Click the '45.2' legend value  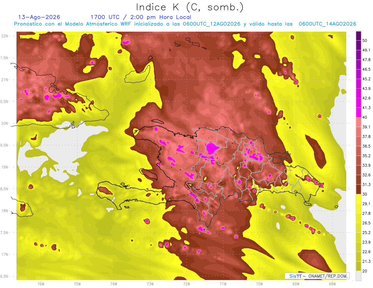click(x=366, y=79)
